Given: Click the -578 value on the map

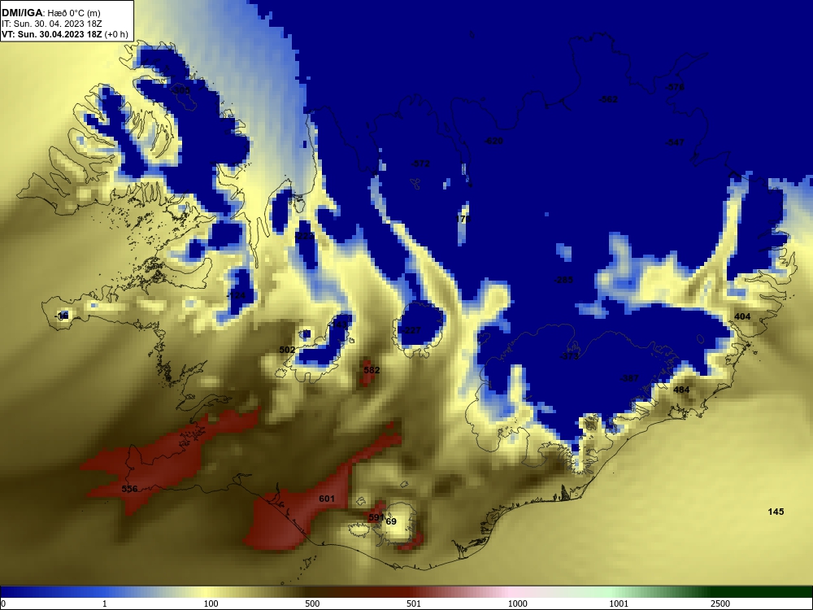Looking at the screenshot, I should pos(675,87).
